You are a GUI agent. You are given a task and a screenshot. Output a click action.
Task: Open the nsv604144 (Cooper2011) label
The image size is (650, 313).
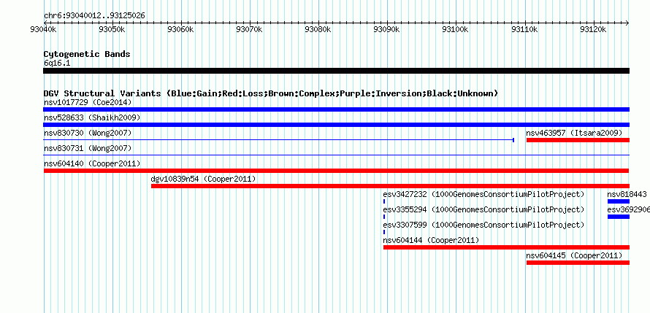coord(431,240)
